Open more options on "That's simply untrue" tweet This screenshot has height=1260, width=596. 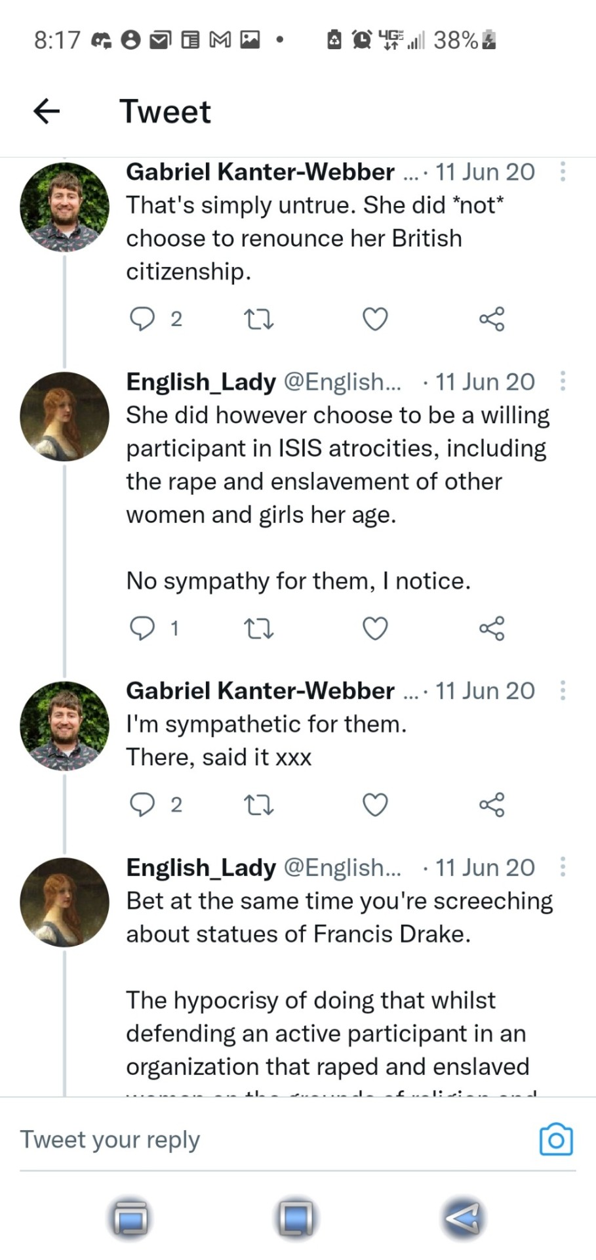point(563,172)
